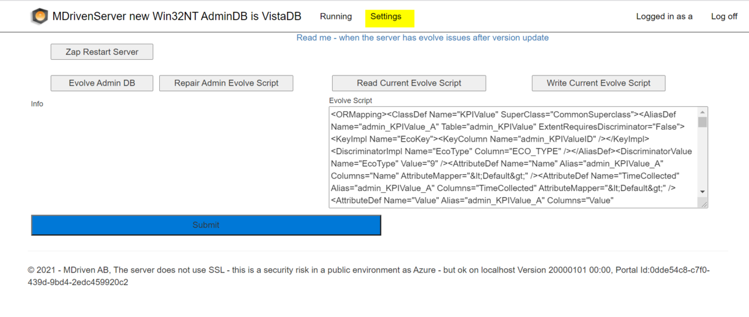Submit the form with blue Submit button
The height and width of the screenshot is (317, 749).
click(x=206, y=225)
